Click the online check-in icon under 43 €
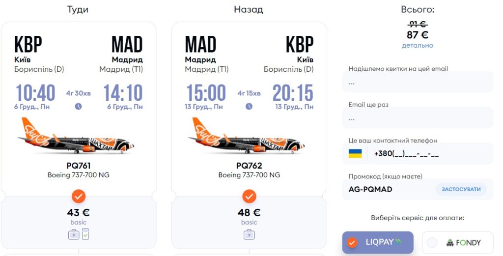 click(85, 234)
